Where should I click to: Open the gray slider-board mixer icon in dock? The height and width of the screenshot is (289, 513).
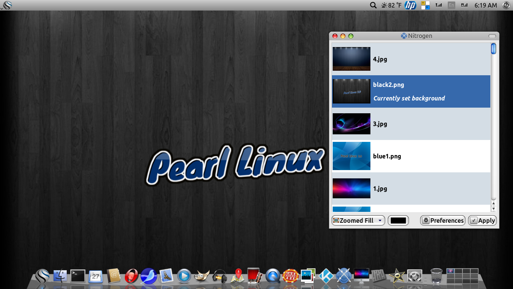point(378,276)
